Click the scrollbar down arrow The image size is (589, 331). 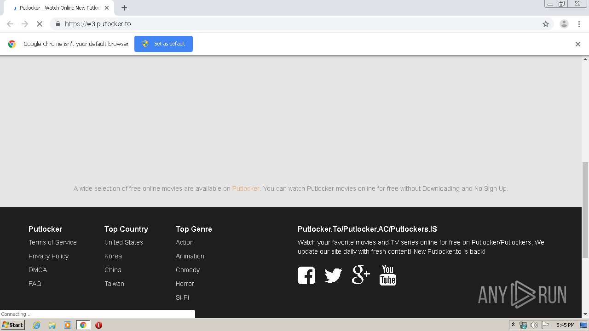point(585,314)
